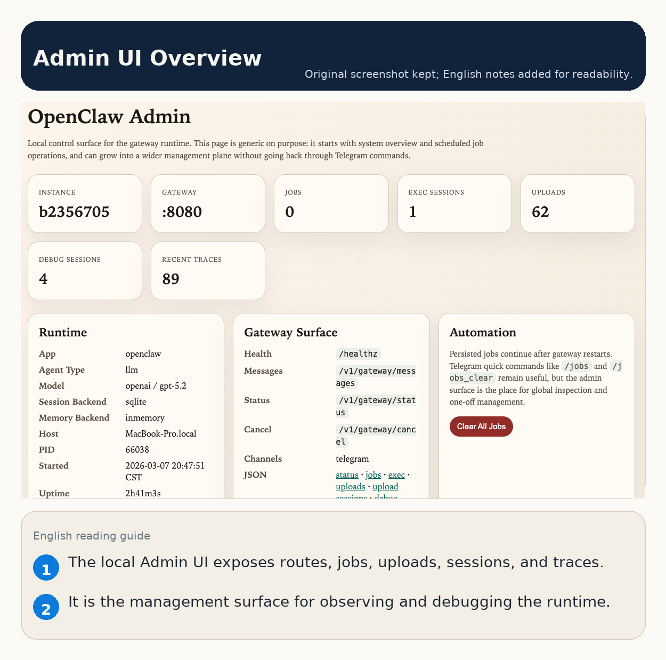Select the Uploads stat card showing 62

[x=578, y=203]
